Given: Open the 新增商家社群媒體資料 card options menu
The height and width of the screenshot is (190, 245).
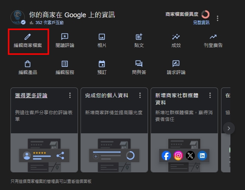Looking at the screenshot, I should coord(210,95).
